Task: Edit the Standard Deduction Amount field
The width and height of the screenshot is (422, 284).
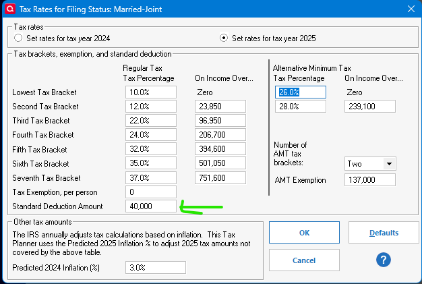Action: point(151,206)
